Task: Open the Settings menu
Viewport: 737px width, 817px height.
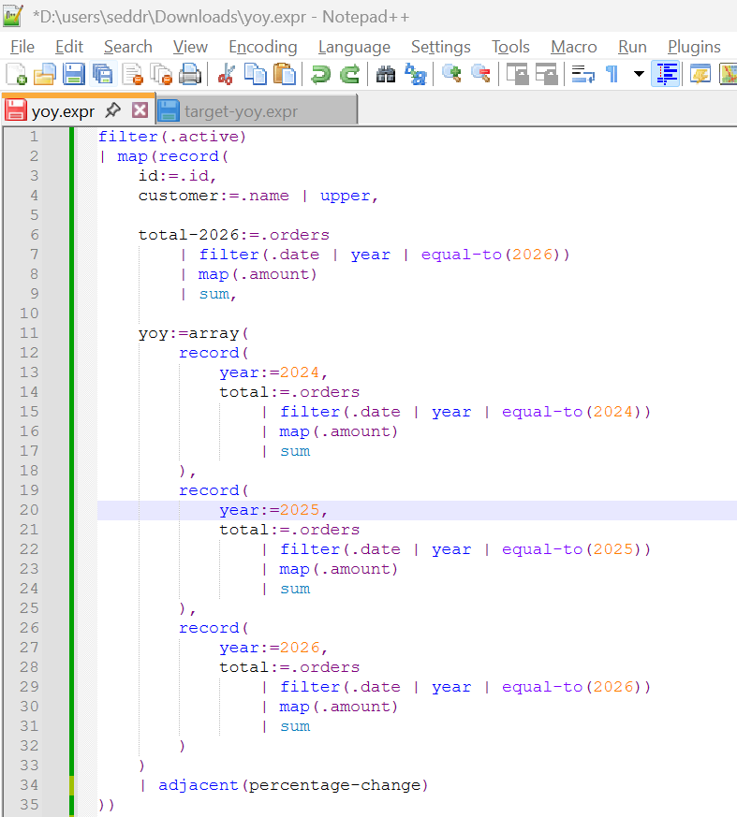Action: click(x=441, y=47)
